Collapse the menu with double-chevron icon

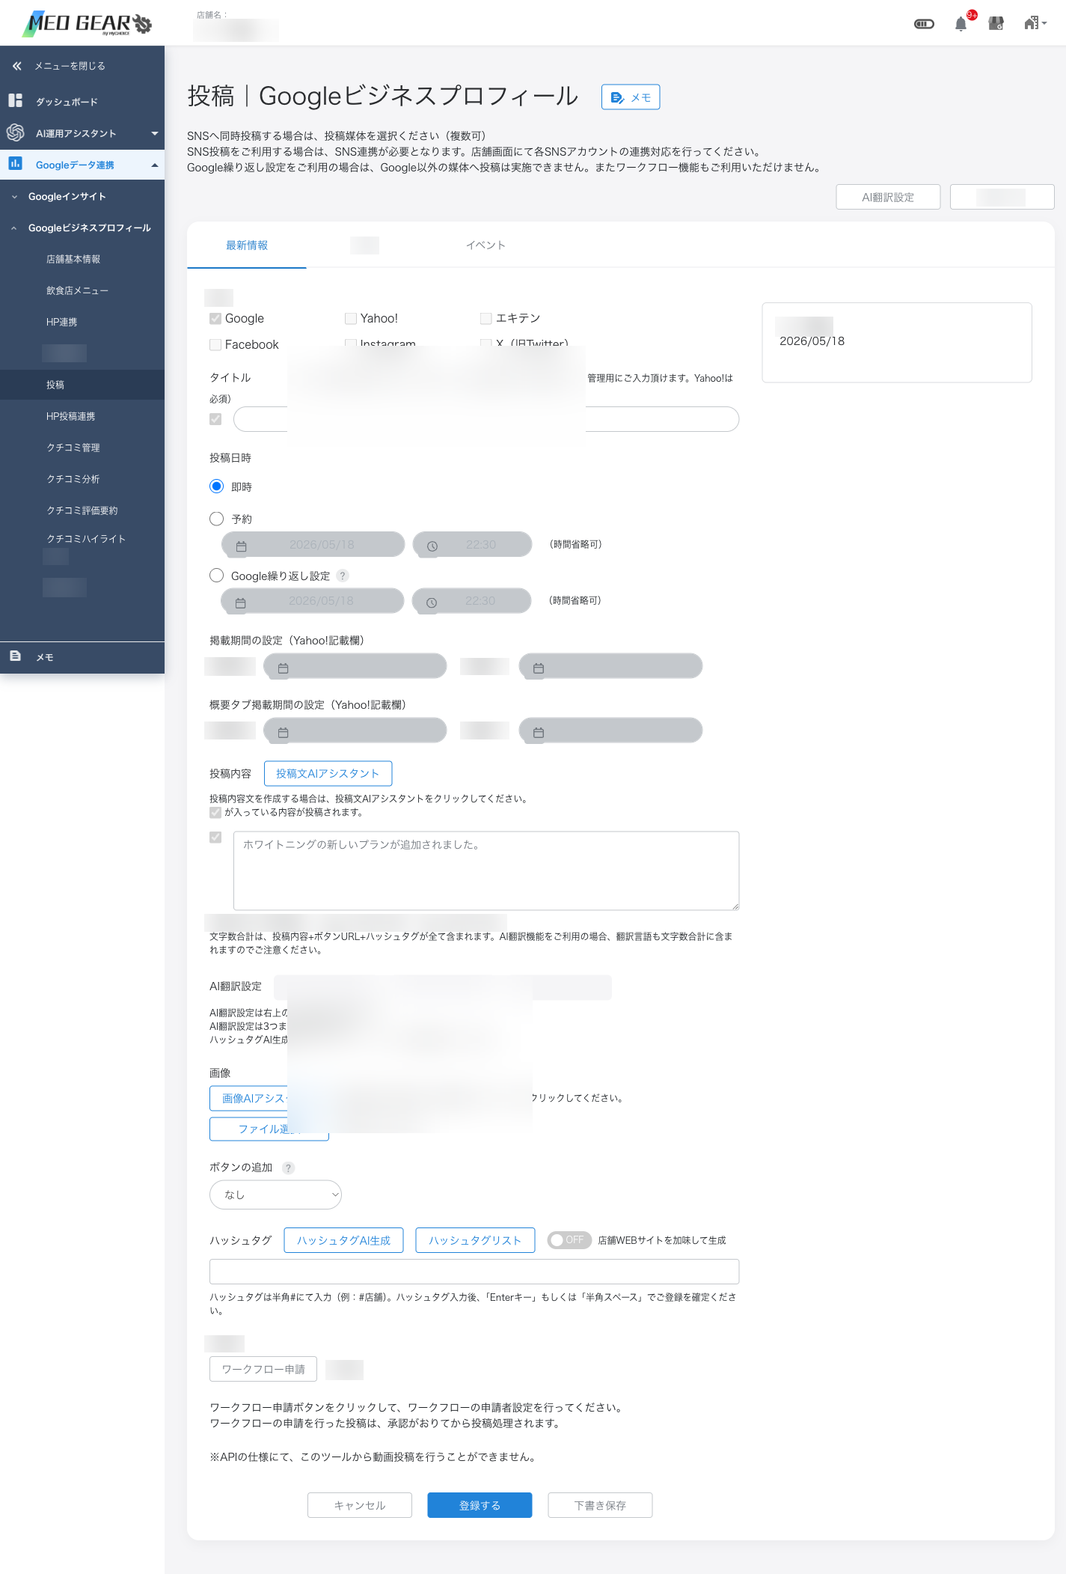click(x=17, y=66)
